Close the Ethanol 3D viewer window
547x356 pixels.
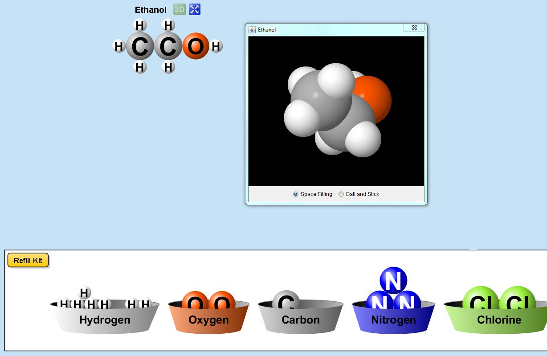pos(414,28)
